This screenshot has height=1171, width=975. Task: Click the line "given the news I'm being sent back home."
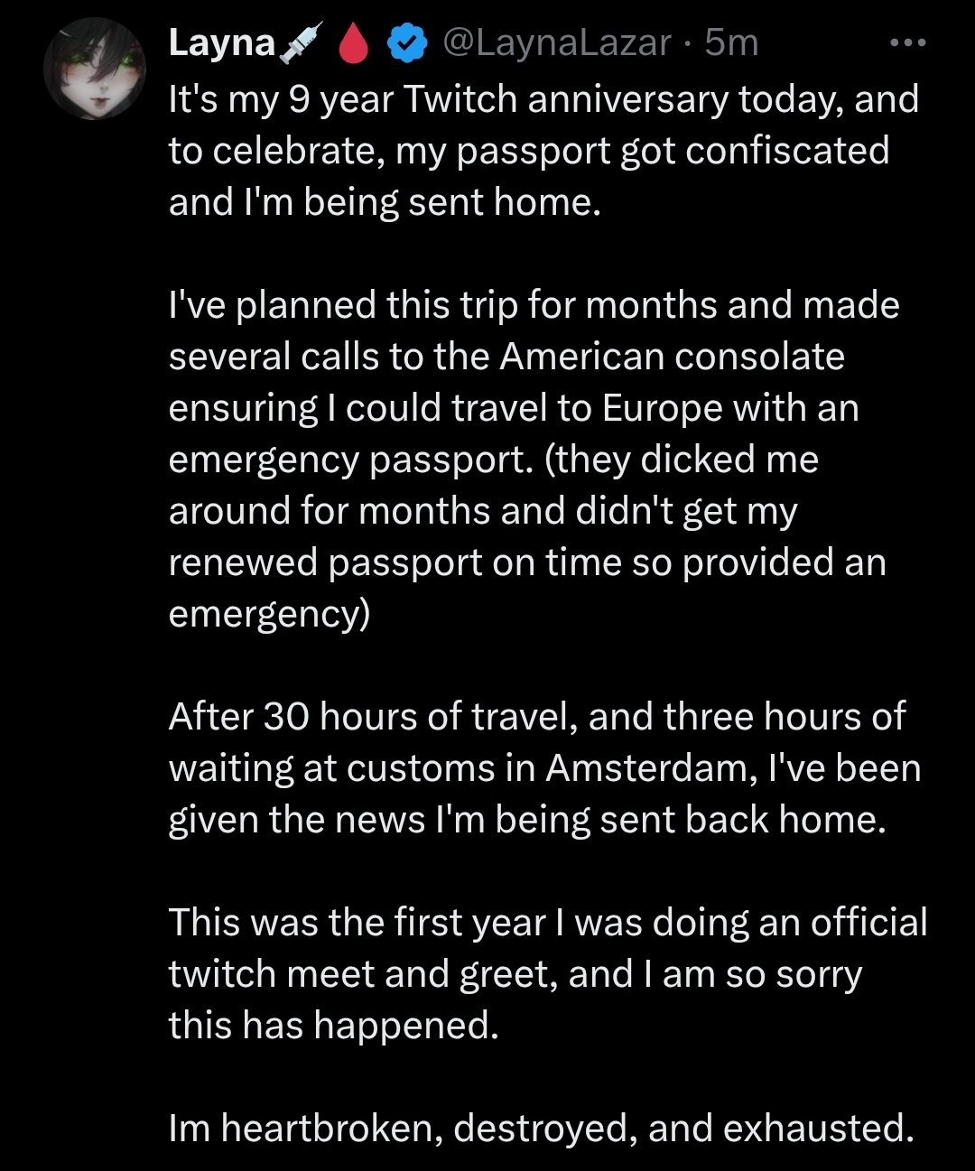pyautogui.click(x=527, y=819)
